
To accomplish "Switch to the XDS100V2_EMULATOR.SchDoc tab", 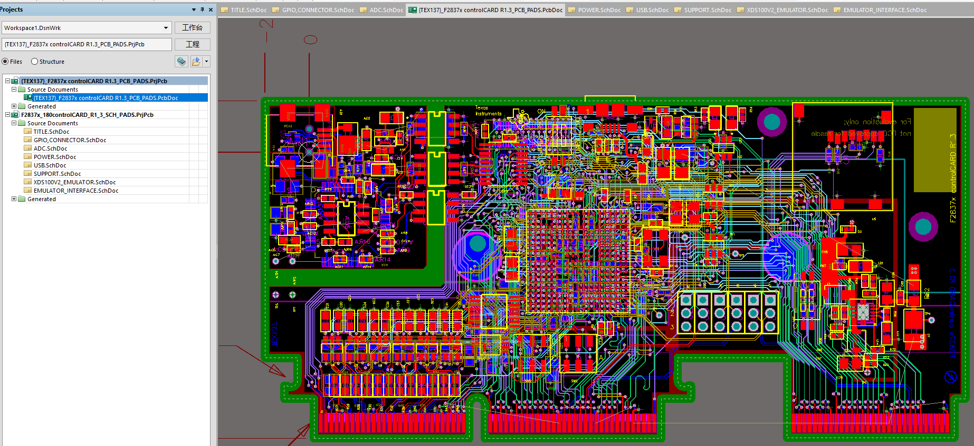I will (x=782, y=10).
